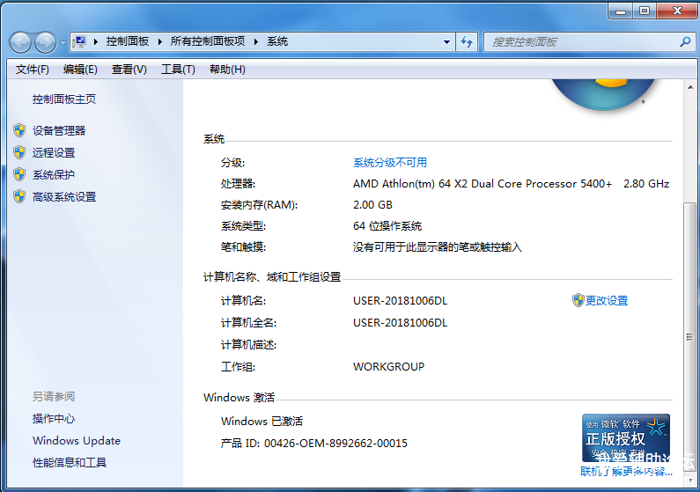Click the 系统分级不可用 link
Image resolution: width=700 pixels, height=492 pixels.
tap(389, 163)
